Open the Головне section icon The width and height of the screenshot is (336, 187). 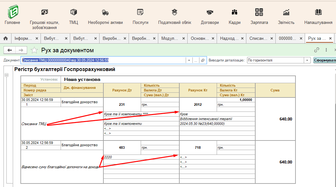click(x=12, y=12)
